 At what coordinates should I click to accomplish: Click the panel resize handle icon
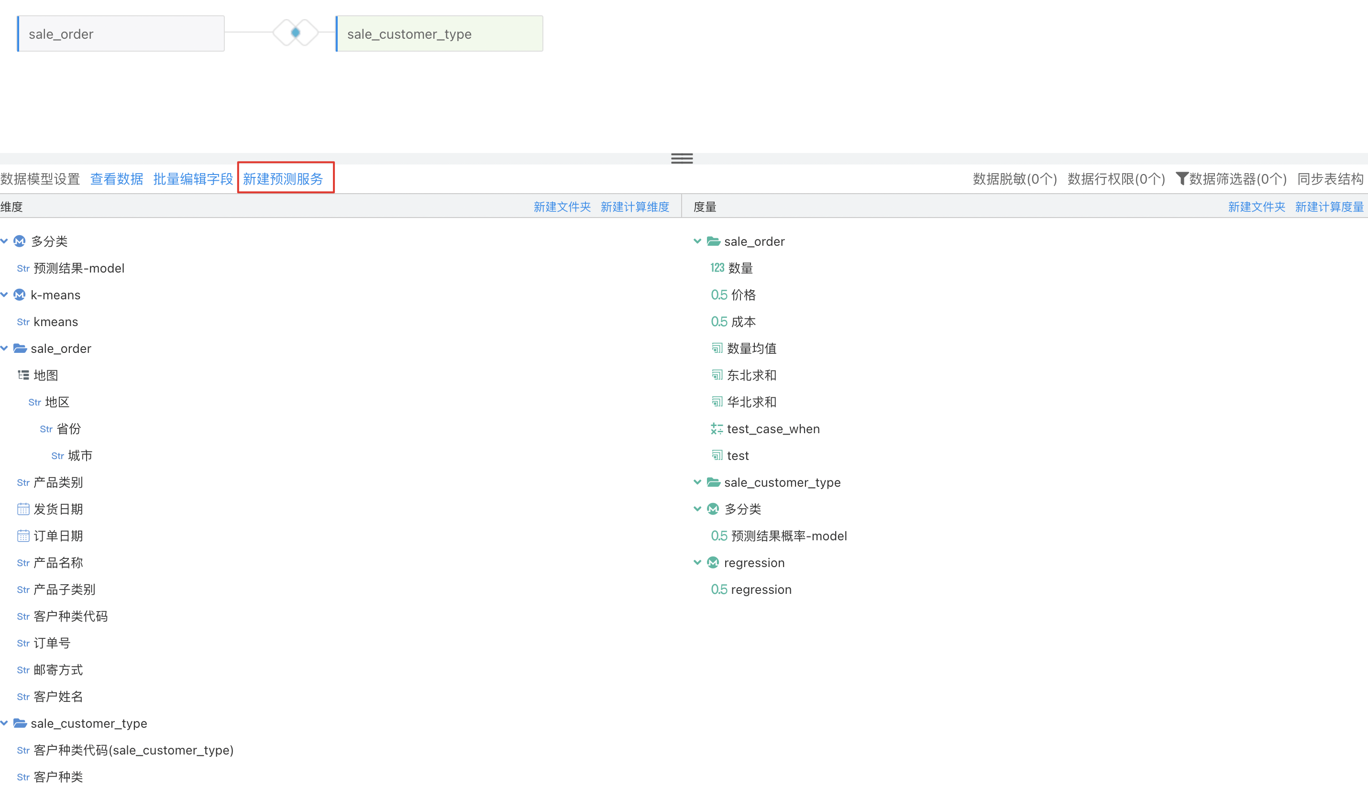click(681, 158)
